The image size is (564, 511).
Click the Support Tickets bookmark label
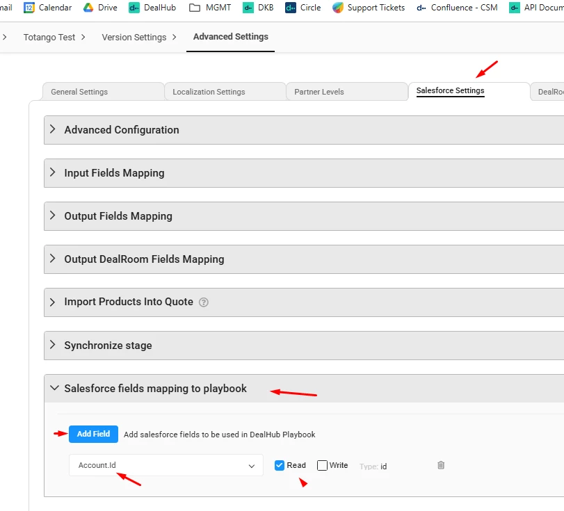(376, 8)
